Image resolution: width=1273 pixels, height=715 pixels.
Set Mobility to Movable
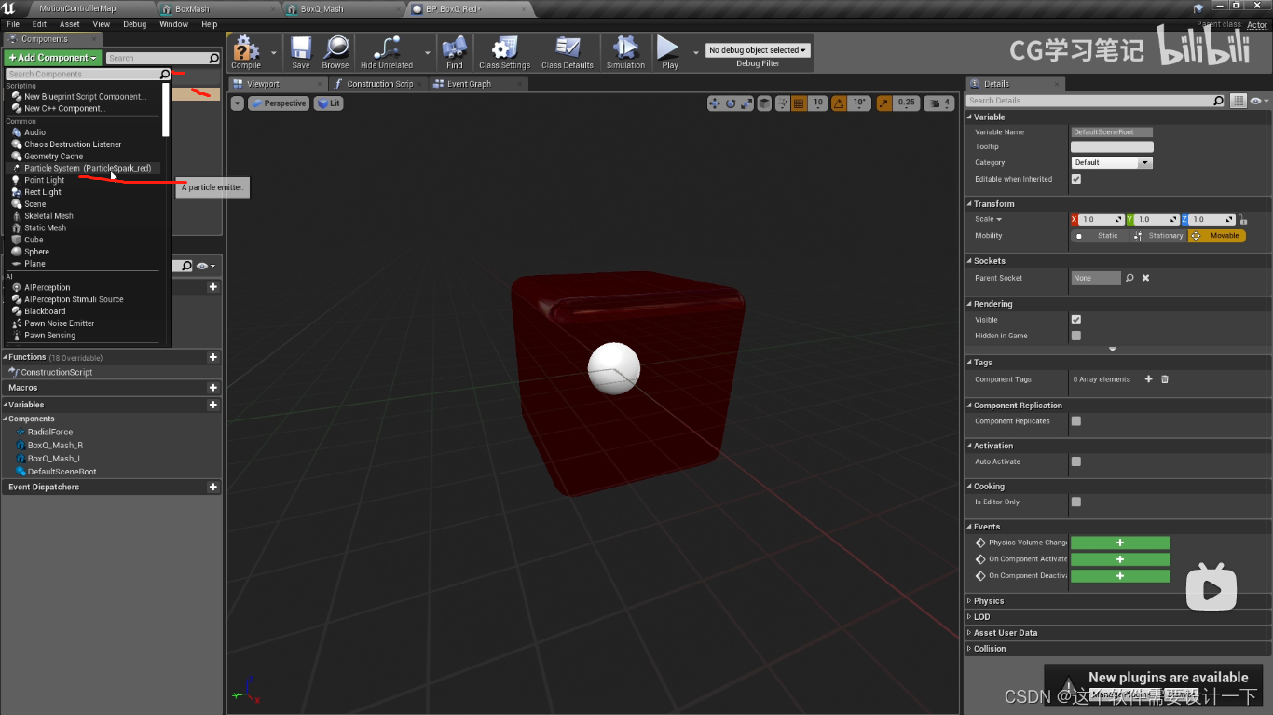1217,236
